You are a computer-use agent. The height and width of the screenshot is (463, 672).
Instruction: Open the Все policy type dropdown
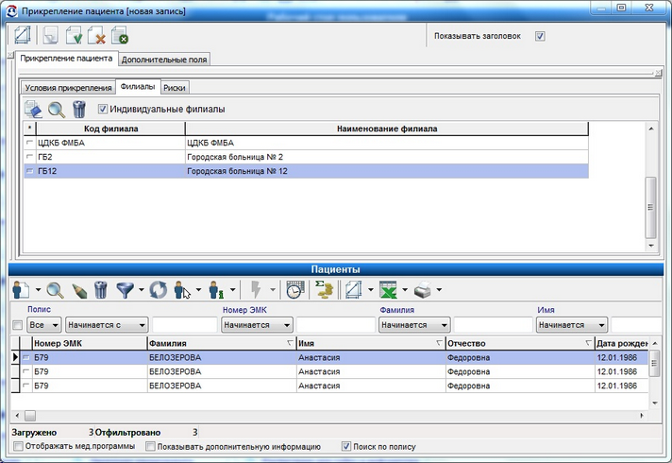pyautogui.click(x=44, y=325)
